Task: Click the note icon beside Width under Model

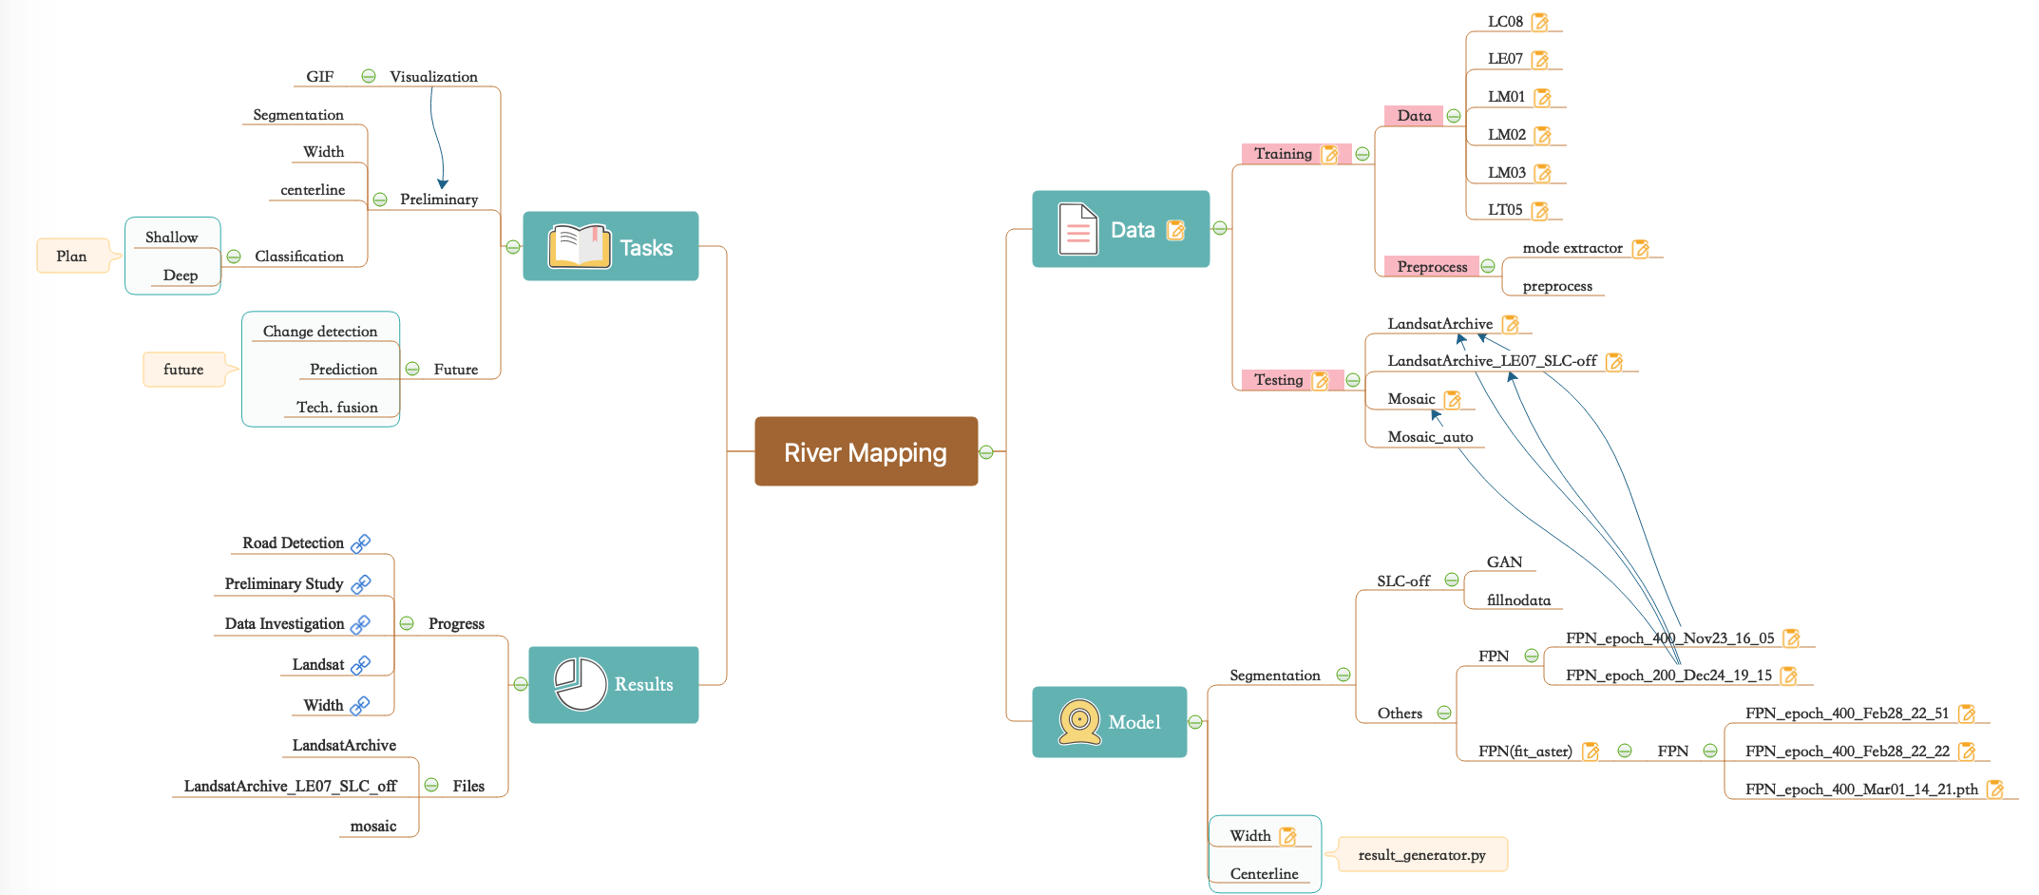Action: (1289, 835)
